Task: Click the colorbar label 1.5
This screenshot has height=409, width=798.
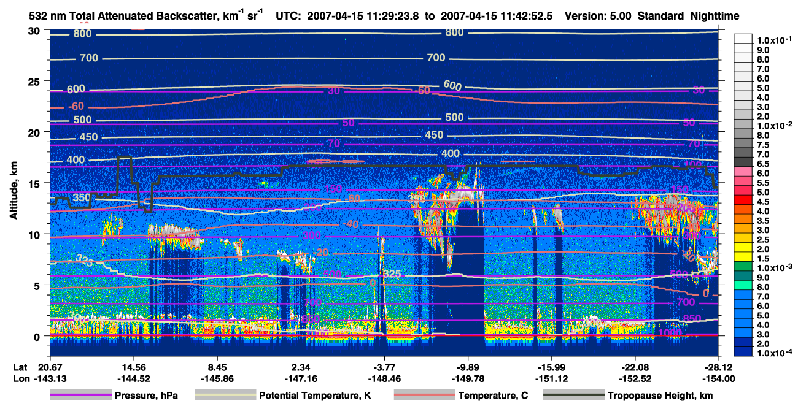Action: click(x=762, y=259)
